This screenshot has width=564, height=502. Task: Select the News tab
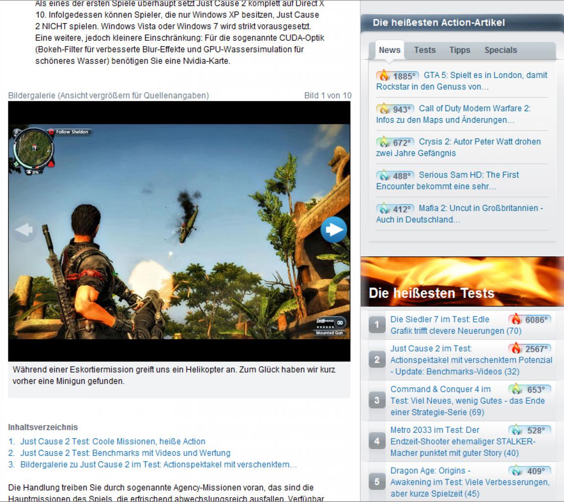pyautogui.click(x=390, y=50)
